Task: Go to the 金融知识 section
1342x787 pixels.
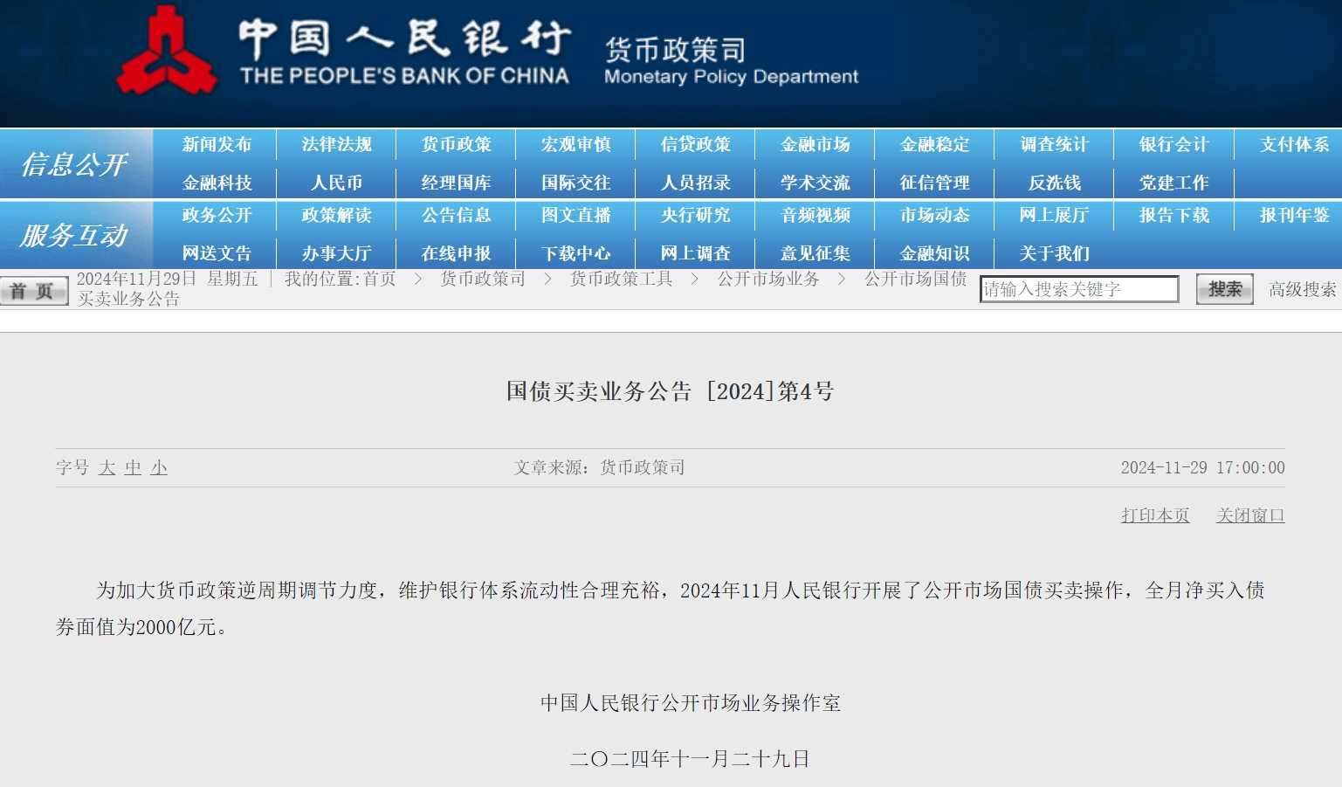Action: tap(934, 254)
